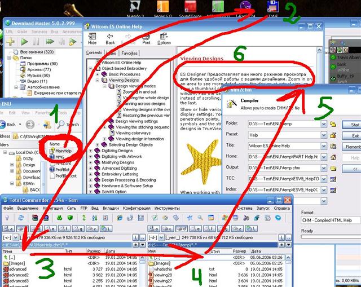Click the scroll-up arrow of the help content pane

point(319,50)
